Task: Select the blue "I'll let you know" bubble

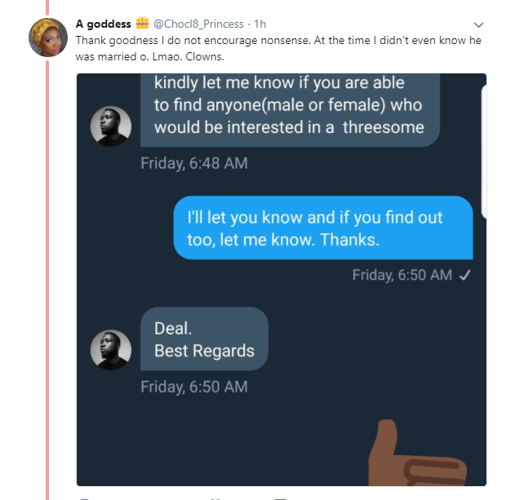Action: coord(323,228)
